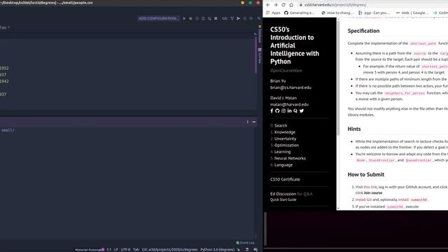Click the CS50's Introduction to AI title link
448x252 pixels.
tap(295, 45)
